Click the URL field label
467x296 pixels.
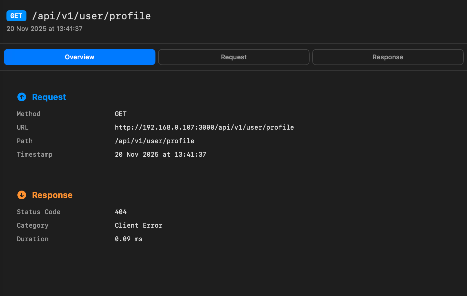coord(23,127)
